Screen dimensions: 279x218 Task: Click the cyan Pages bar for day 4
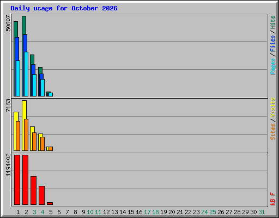pos(43,88)
